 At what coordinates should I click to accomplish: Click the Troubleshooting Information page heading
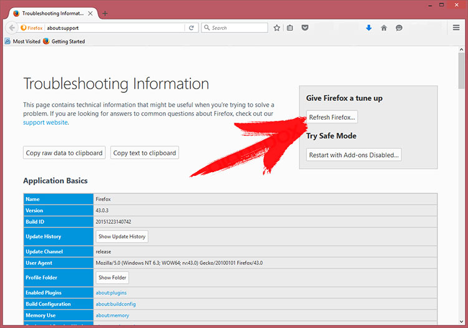click(x=116, y=84)
